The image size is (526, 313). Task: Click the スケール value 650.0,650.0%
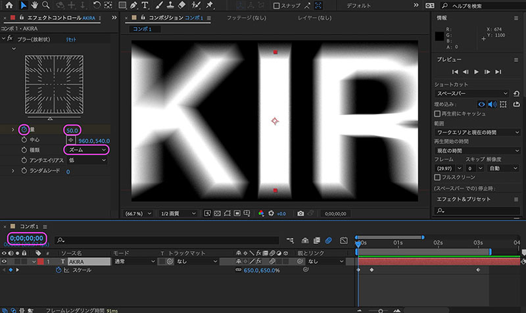[x=262, y=270]
